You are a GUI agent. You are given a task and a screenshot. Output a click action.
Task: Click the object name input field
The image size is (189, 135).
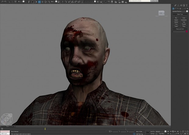click(179, 31)
